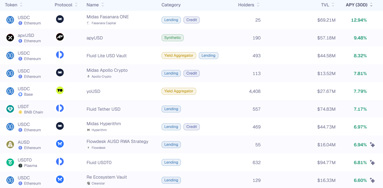Image resolution: width=383 pixels, height=188 pixels.
Task: Click Credit tag in Midas Hyperithm row
Action: [x=192, y=127]
